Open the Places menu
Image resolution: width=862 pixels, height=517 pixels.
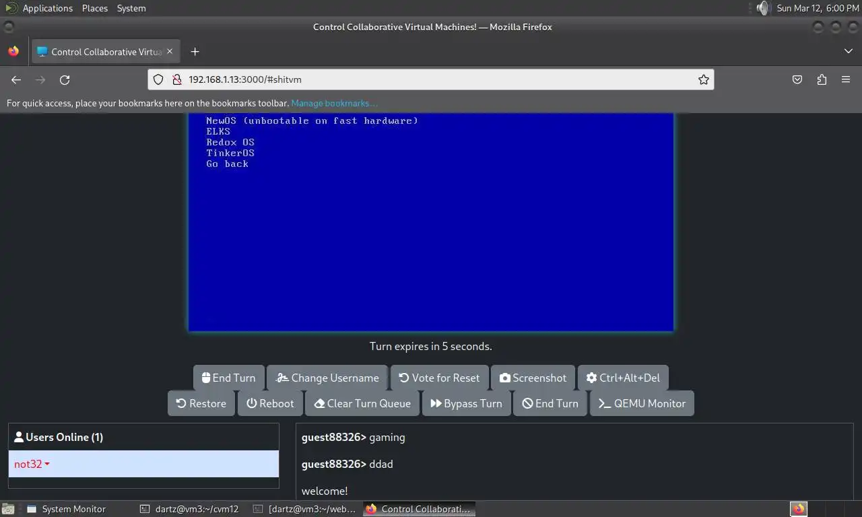tap(95, 8)
